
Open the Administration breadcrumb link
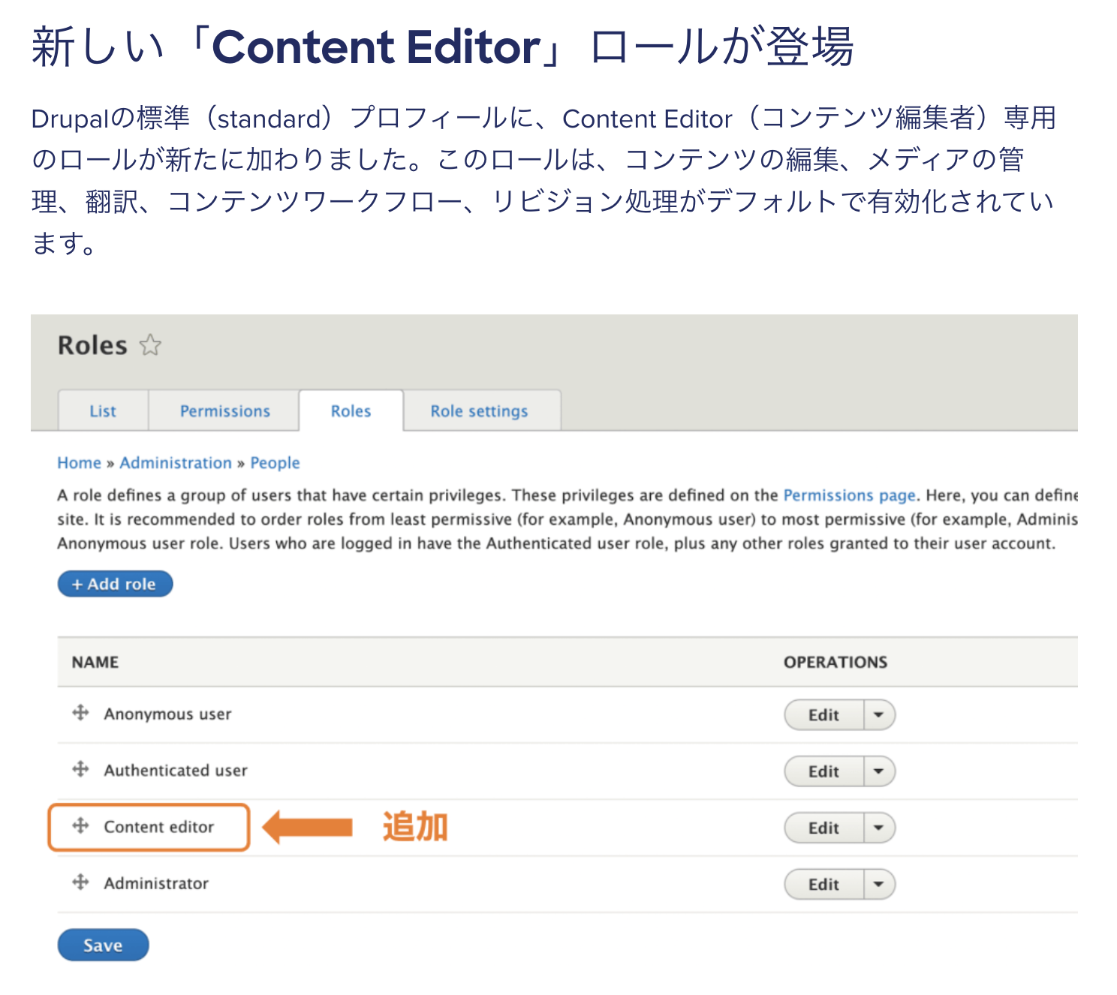click(x=176, y=463)
